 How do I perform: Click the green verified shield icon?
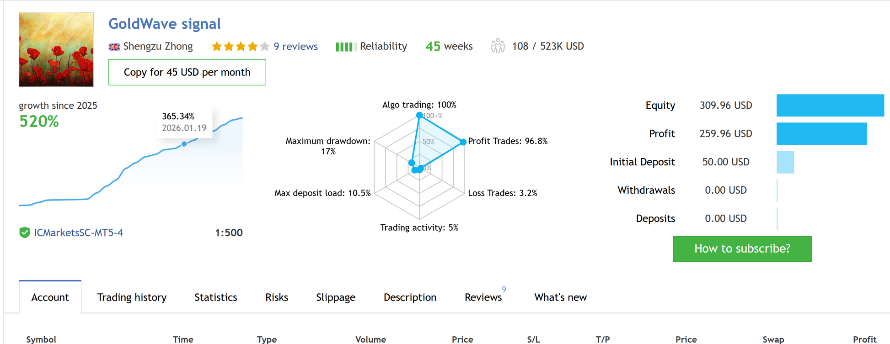(x=24, y=233)
